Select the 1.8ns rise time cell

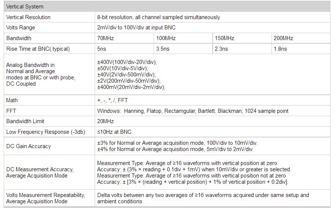(x=301, y=49)
